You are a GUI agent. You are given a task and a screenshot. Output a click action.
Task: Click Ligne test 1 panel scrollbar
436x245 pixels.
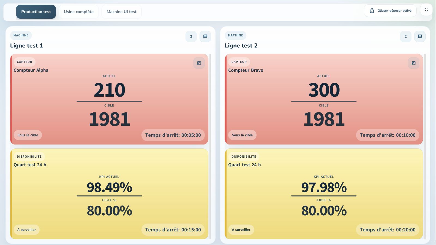210,146
